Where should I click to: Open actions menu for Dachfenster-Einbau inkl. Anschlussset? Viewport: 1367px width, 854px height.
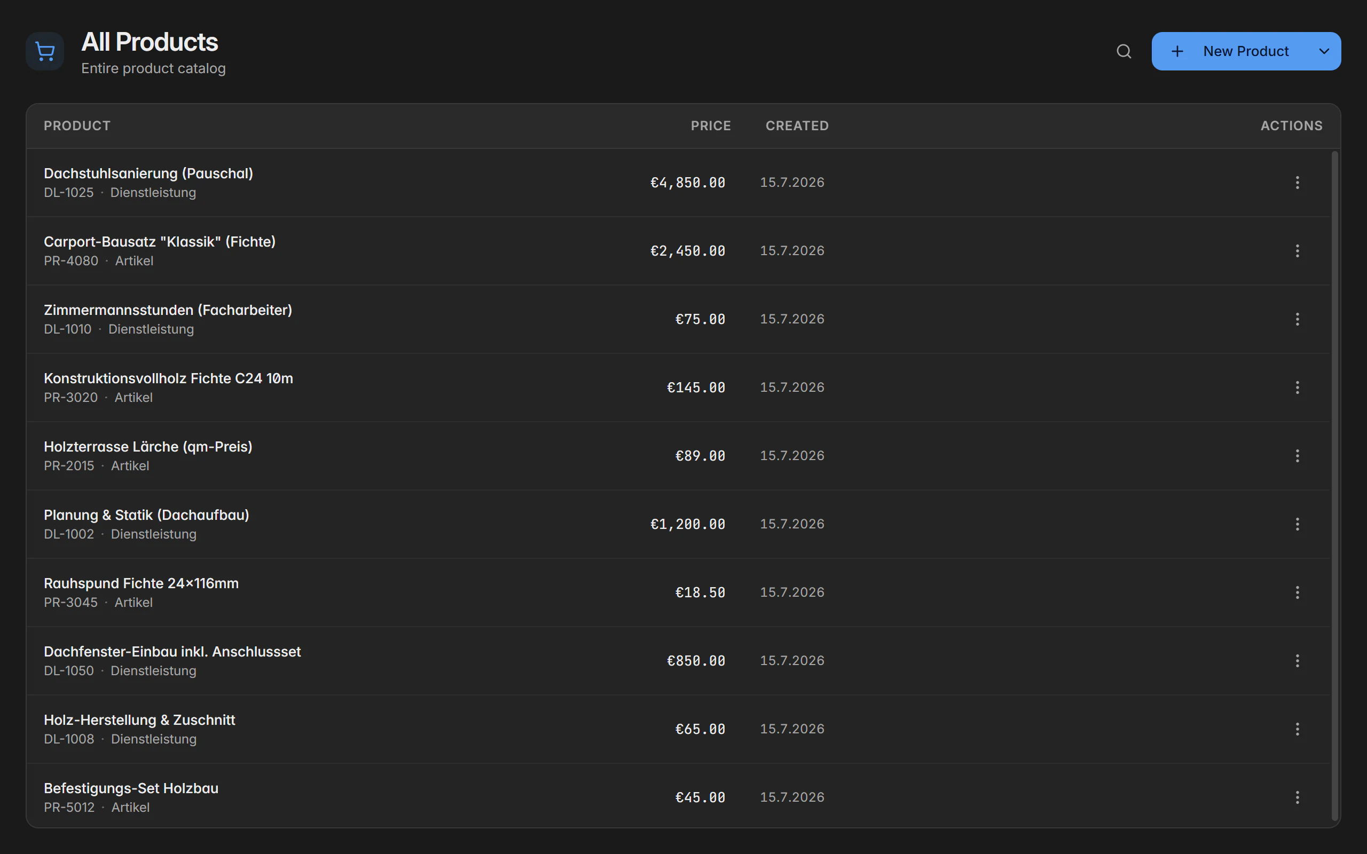pos(1297,661)
